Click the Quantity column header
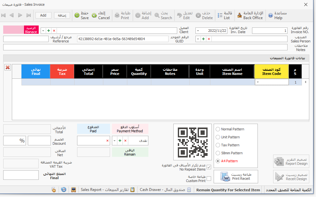Viewport: 316px width, 197px height. tap(139, 71)
